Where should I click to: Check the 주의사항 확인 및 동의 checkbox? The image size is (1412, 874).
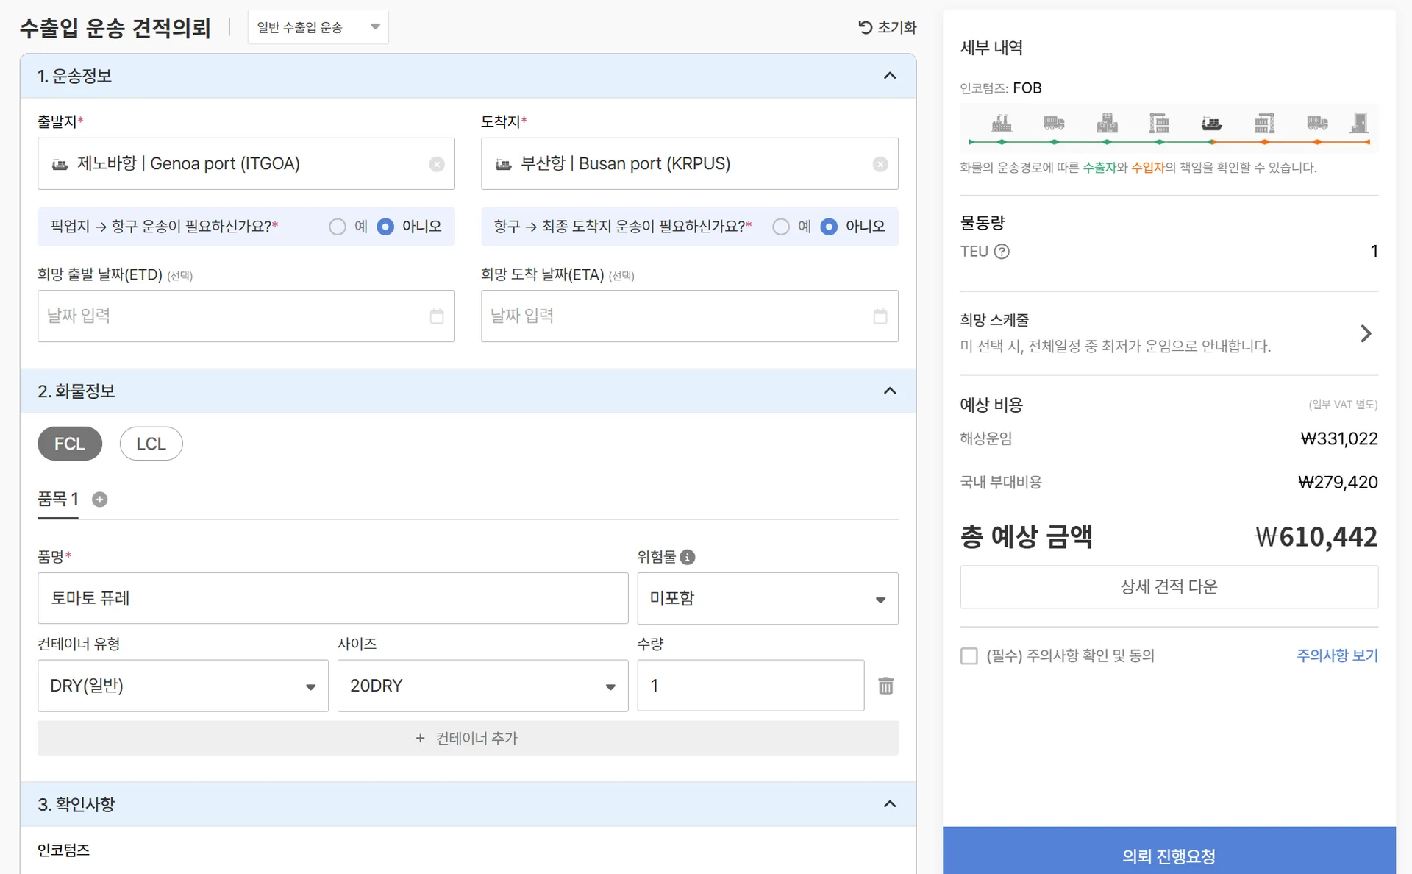tap(969, 655)
